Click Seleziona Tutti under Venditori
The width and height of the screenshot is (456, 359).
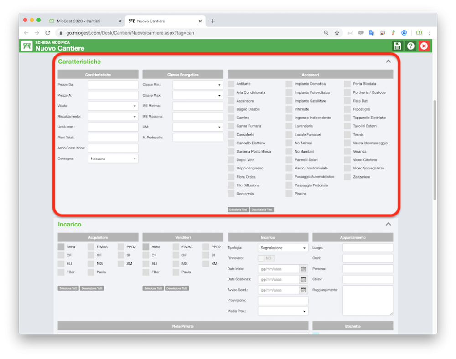(153, 288)
